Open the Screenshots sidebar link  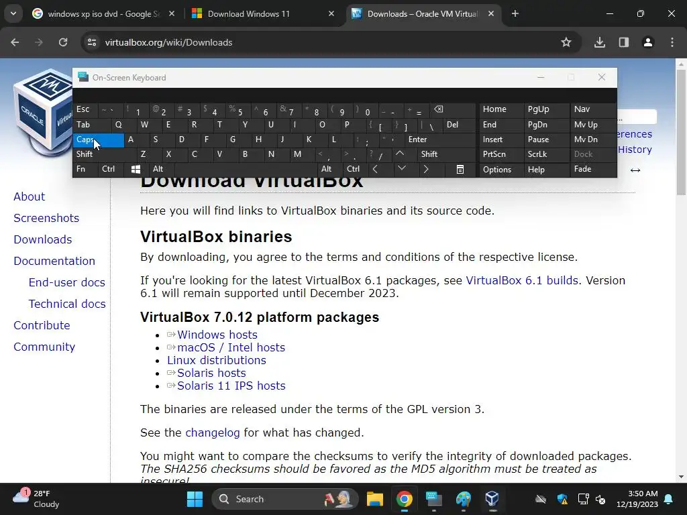point(46,218)
